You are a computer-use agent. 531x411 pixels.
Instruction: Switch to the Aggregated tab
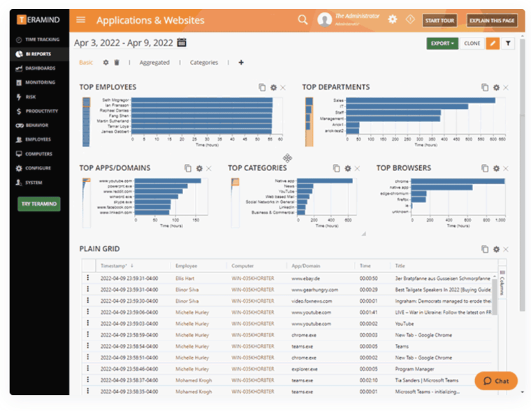[154, 62]
